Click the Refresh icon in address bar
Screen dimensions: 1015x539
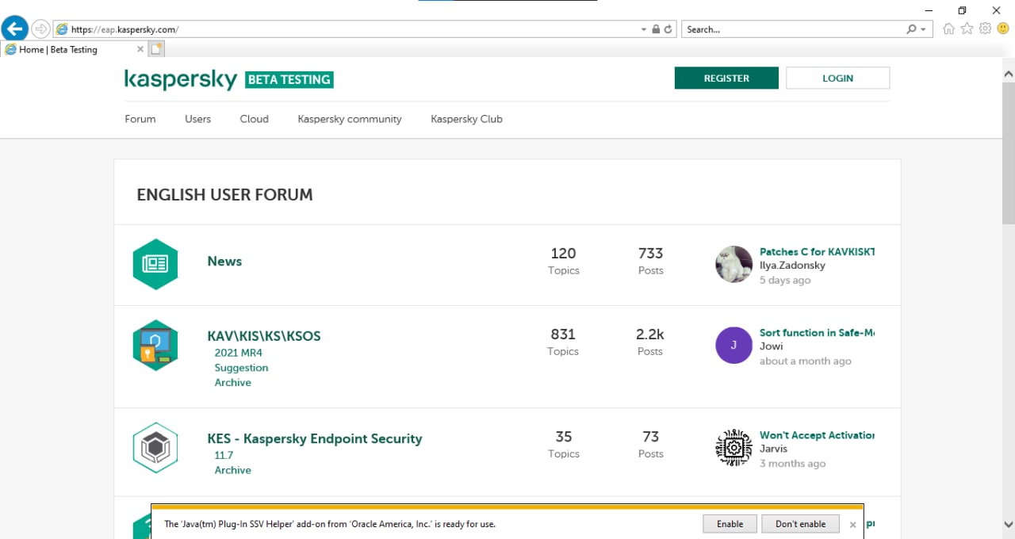tap(668, 29)
